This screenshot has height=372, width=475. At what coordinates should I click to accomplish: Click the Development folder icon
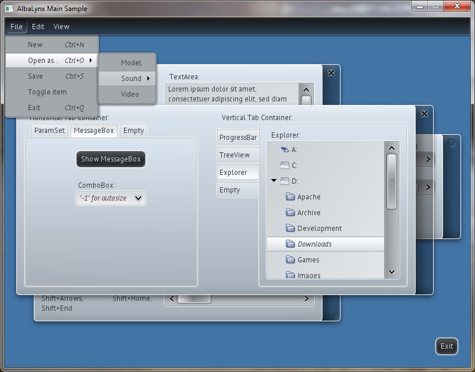click(x=290, y=229)
